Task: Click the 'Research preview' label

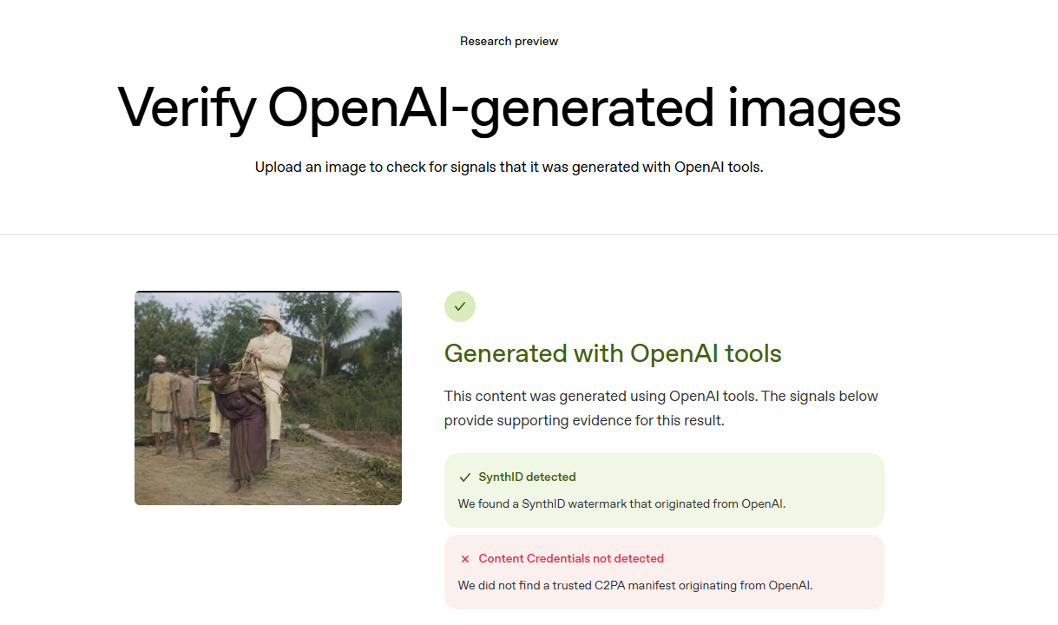Action: tap(509, 42)
